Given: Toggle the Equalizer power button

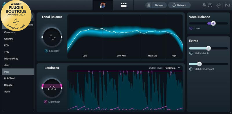Looking at the screenshot, I should pyautogui.click(x=46, y=51).
